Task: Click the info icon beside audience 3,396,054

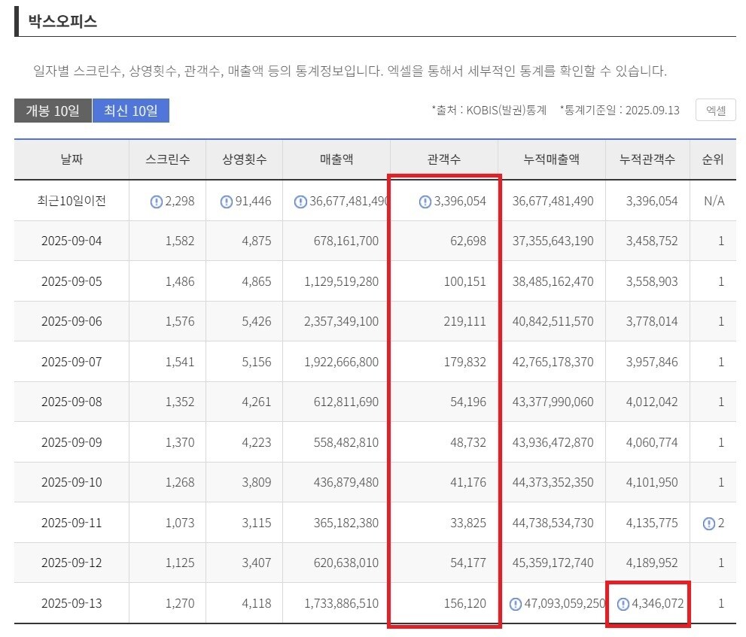Action: tap(425, 202)
